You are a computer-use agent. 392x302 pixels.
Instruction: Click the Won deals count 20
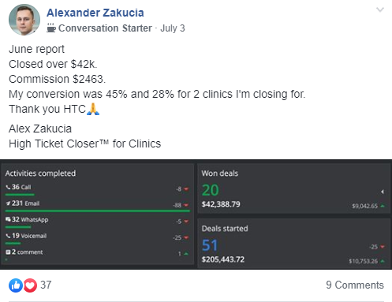tap(211, 190)
